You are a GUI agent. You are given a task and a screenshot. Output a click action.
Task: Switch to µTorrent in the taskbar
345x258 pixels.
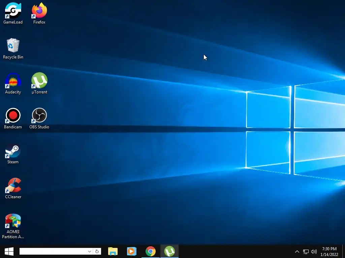[x=169, y=251]
